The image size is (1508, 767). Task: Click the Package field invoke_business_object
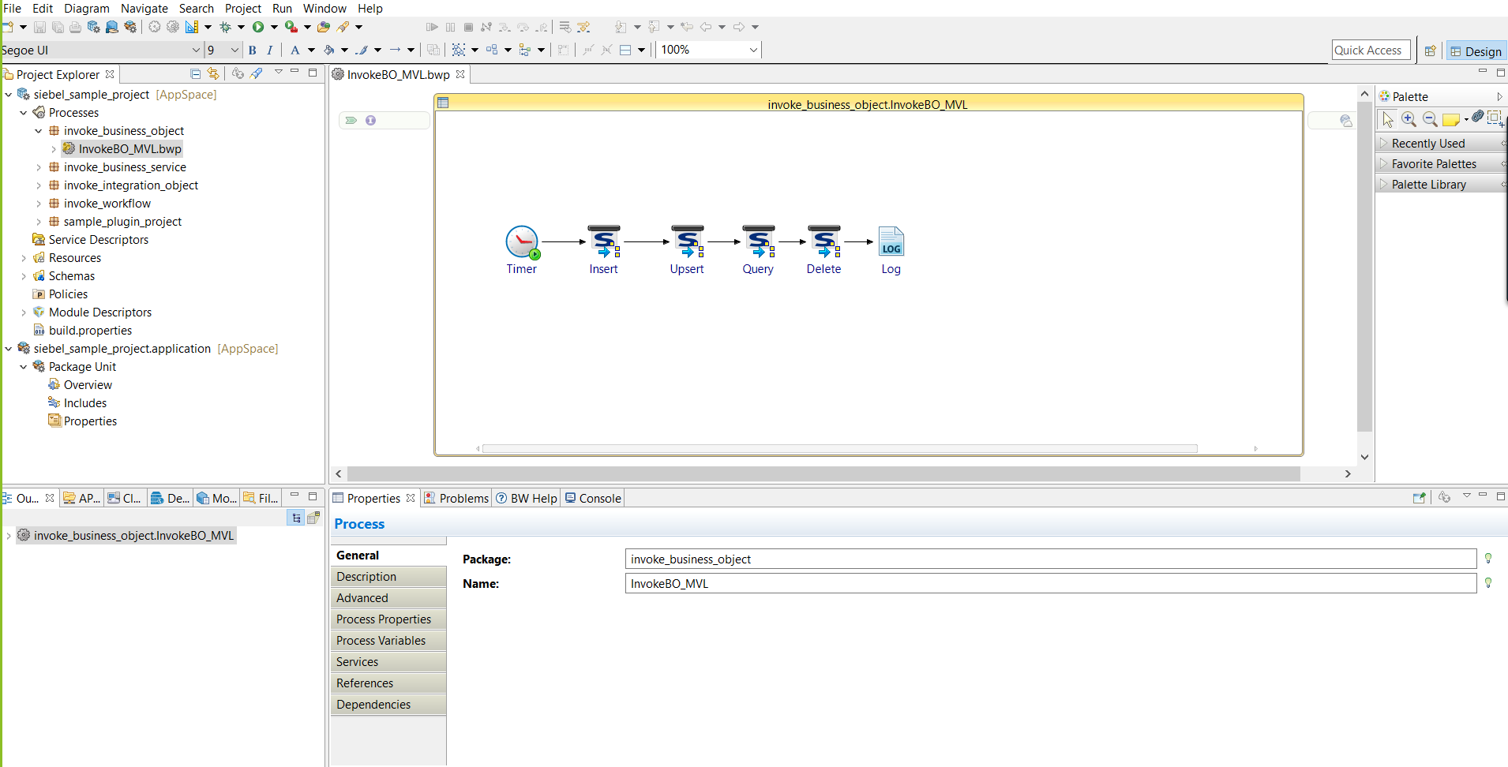(1051, 559)
